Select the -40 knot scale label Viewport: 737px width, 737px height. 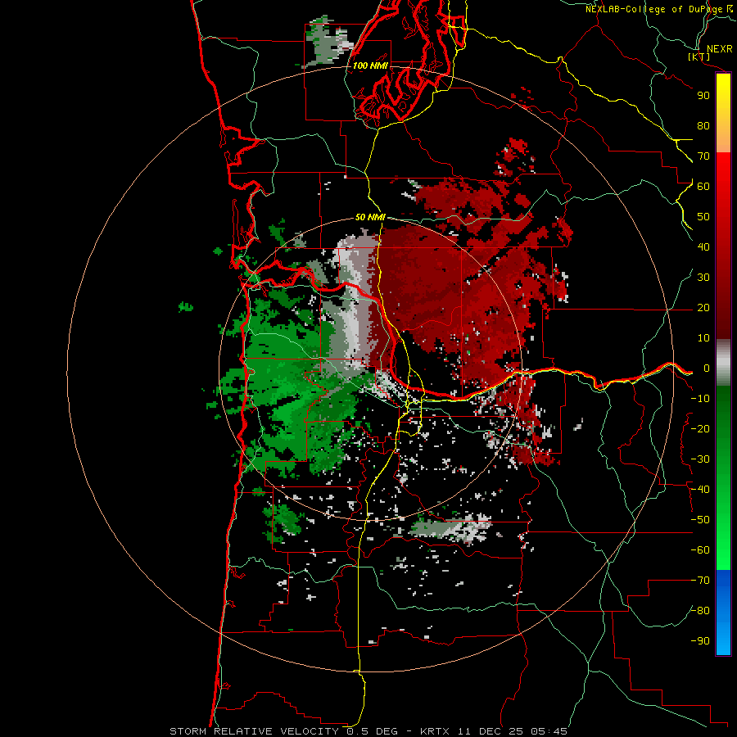tap(700, 490)
